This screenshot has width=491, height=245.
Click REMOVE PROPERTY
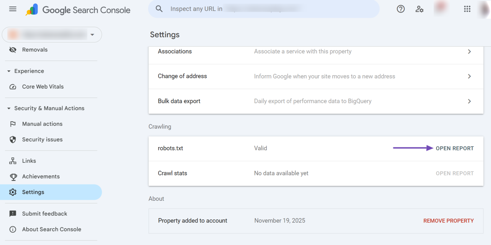pos(449,220)
